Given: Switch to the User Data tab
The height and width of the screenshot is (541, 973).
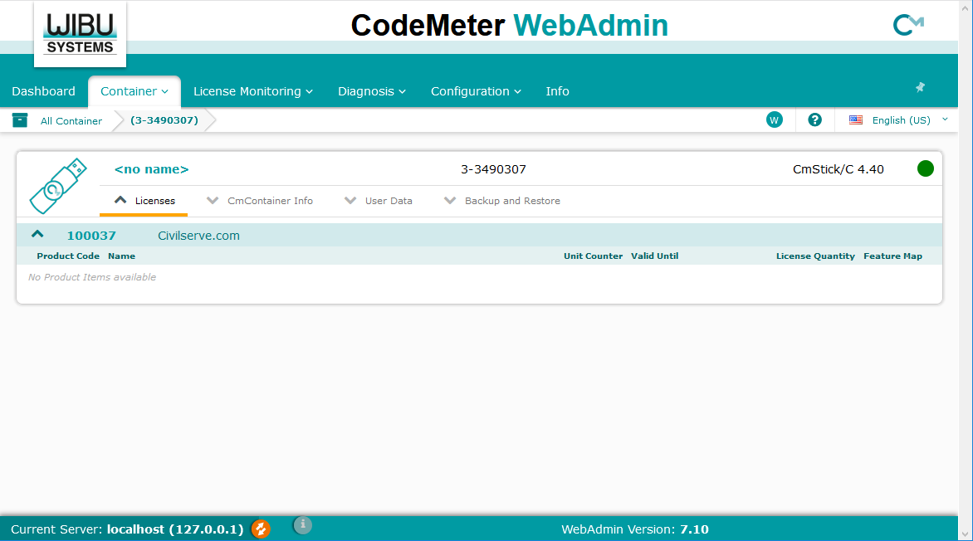Looking at the screenshot, I should coord(390,200).
